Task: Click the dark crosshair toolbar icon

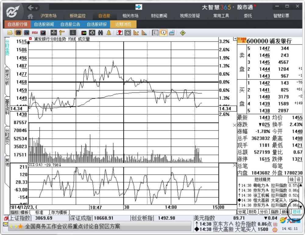Action: tap(73, 33)
